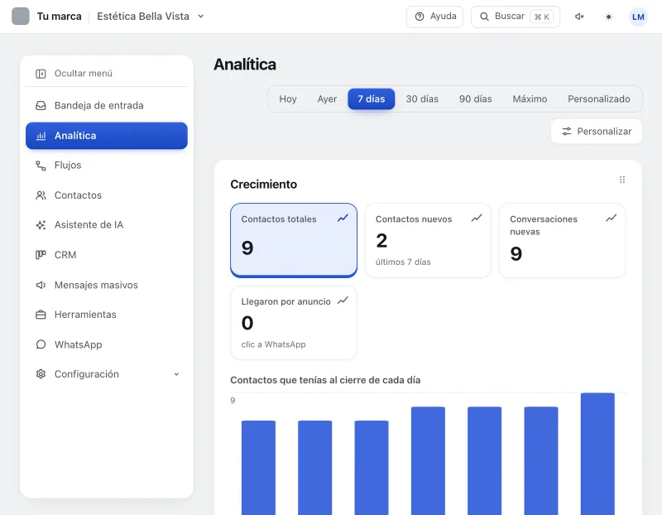The height and width of the screenshot is (515, 662).
Task: Select the Conversaciones nuevas card
Action: [562, 240]
